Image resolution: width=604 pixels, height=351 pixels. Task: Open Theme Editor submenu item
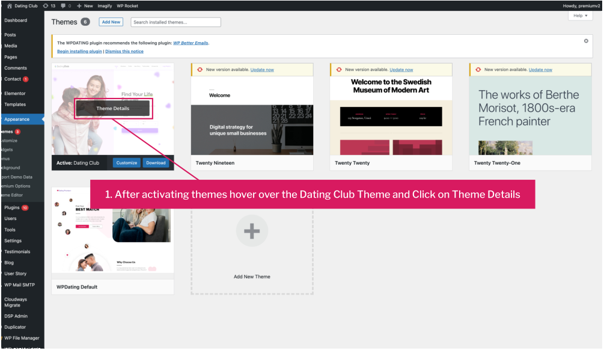(x=11, y=195)
